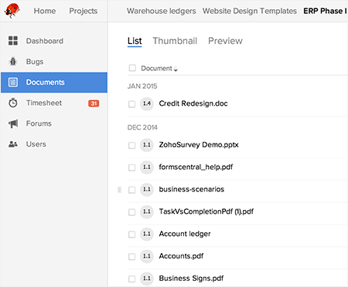Click the ladybug logo icon
The width and height of the screenshot is (348, 287).
[12, 11]
